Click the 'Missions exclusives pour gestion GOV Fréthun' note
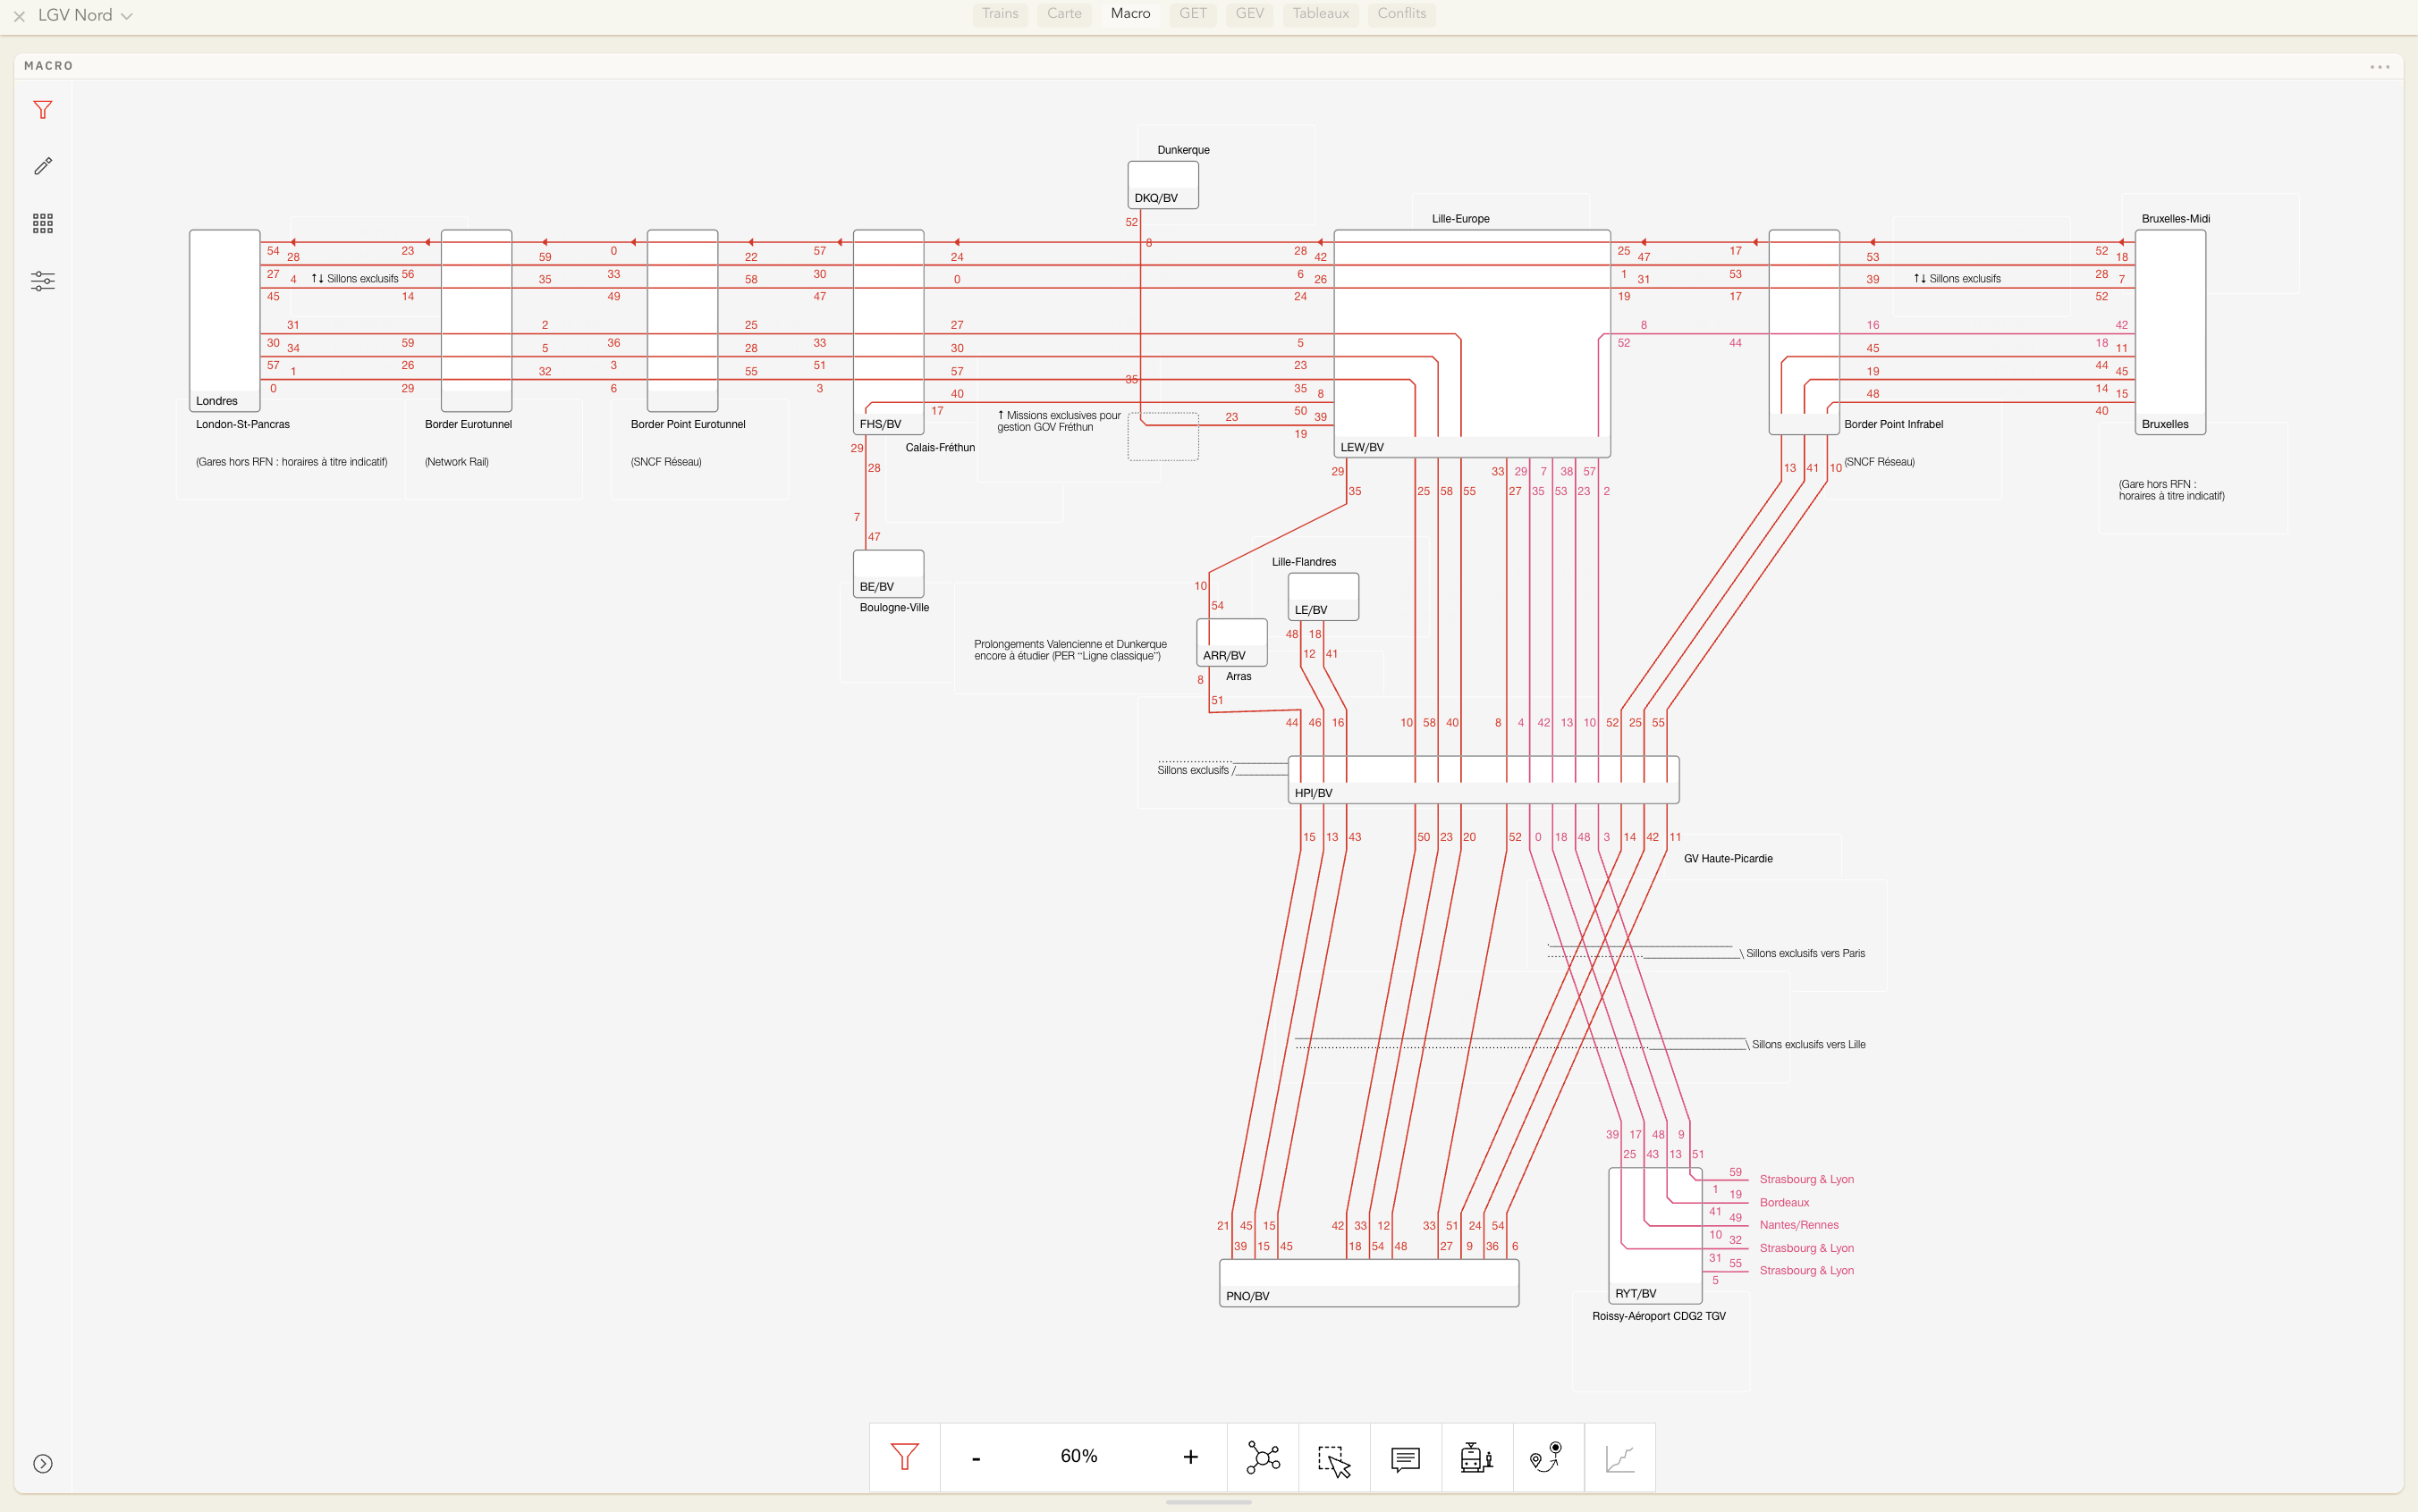 pyautogui.click(x=1060, y=421)
